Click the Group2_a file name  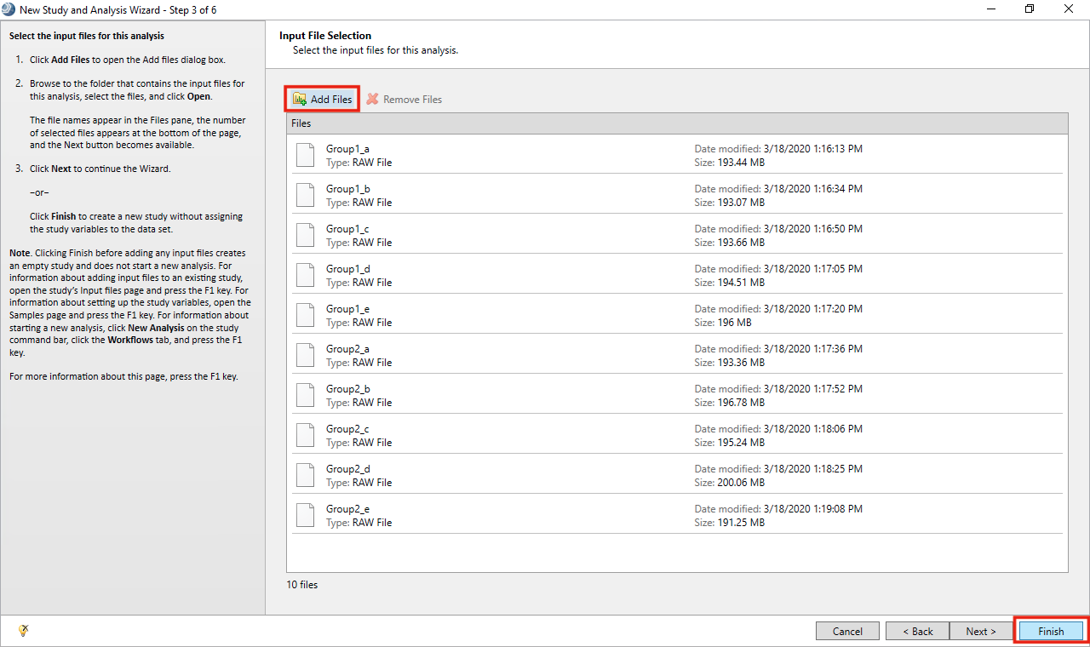347,349
